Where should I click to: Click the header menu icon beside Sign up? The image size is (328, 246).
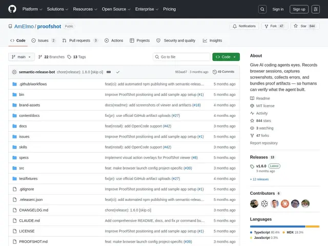pos(316,9)
